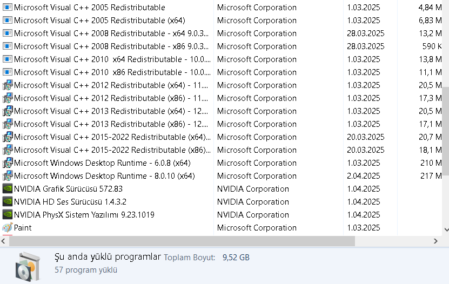The width and height of the screenshot is (449, 284).
Task: Click icon of Visual C++ 2008 x64 9.0.3 entry
Action: pos(8,33)
